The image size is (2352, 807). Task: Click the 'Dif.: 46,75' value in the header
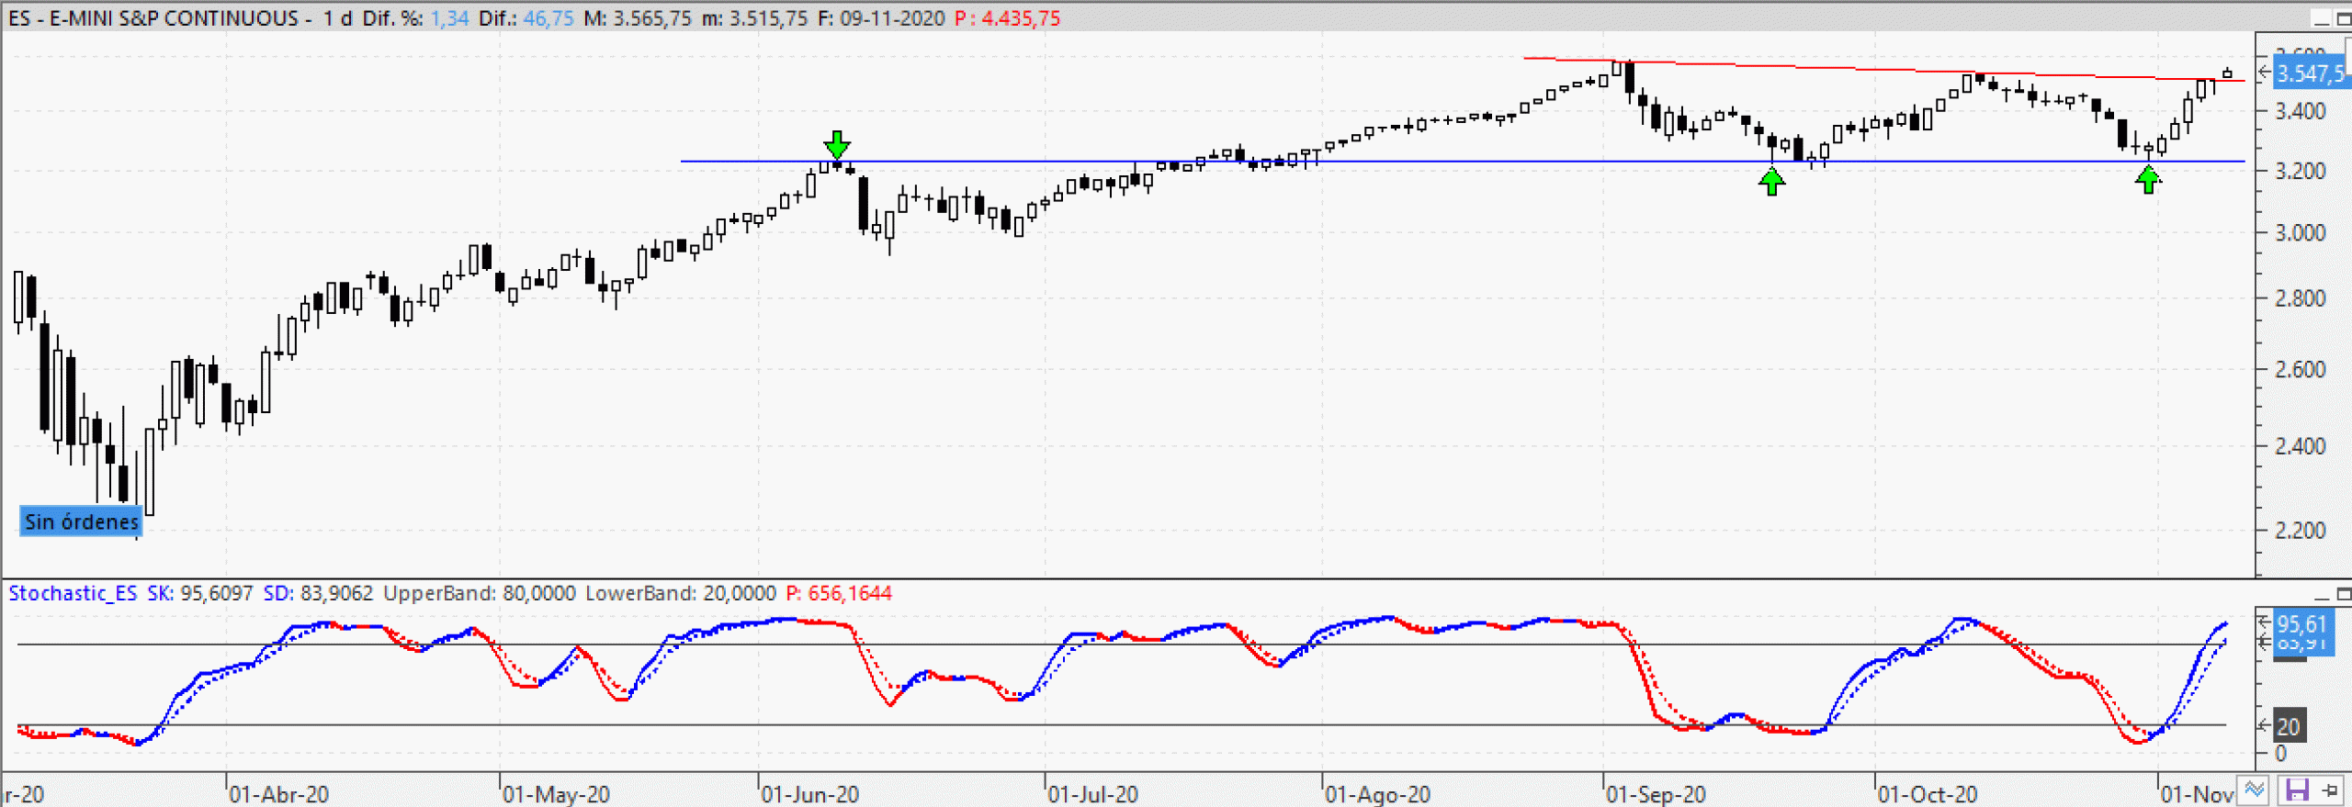tap(526, 18)
